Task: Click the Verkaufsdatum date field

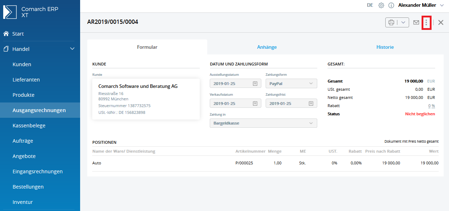Action: [x=235, y=104]
